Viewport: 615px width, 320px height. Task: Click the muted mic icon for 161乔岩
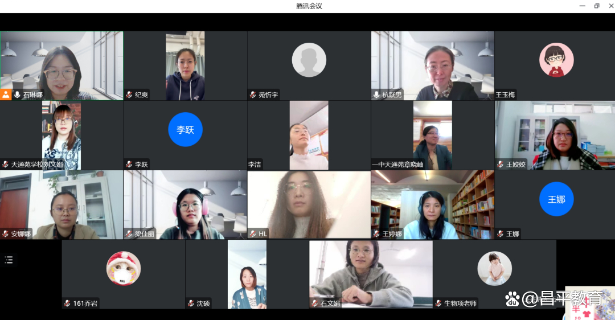[67, 303]
